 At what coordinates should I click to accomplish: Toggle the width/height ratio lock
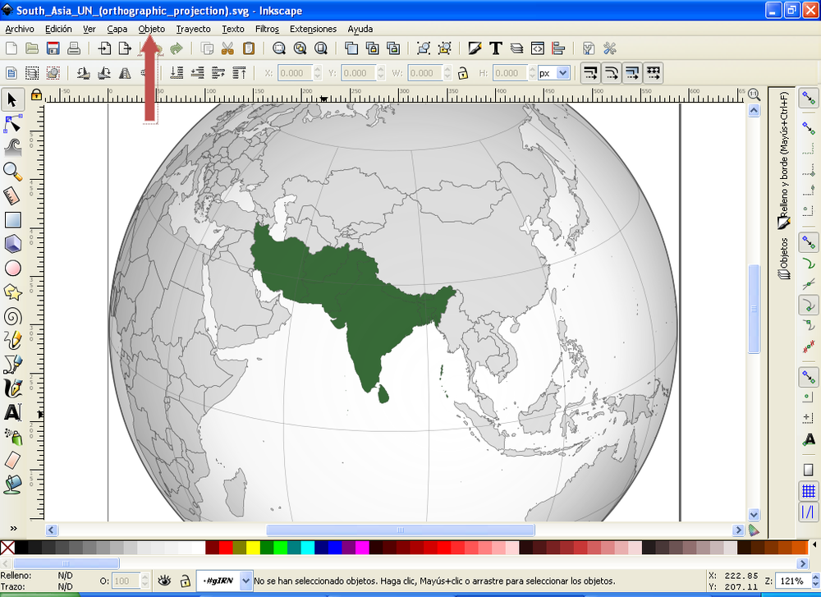pyautogui.click(x=463, y=73)
